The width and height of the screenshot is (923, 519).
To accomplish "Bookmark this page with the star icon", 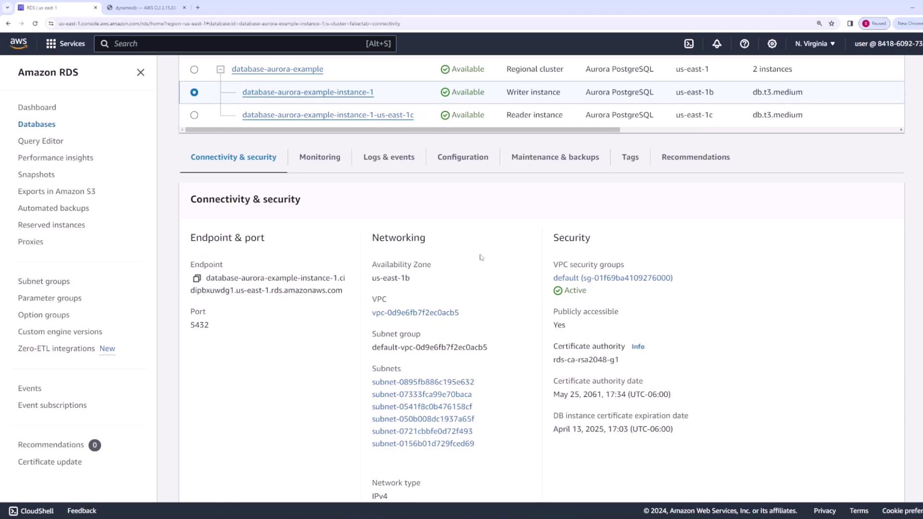I will point(832,24).
